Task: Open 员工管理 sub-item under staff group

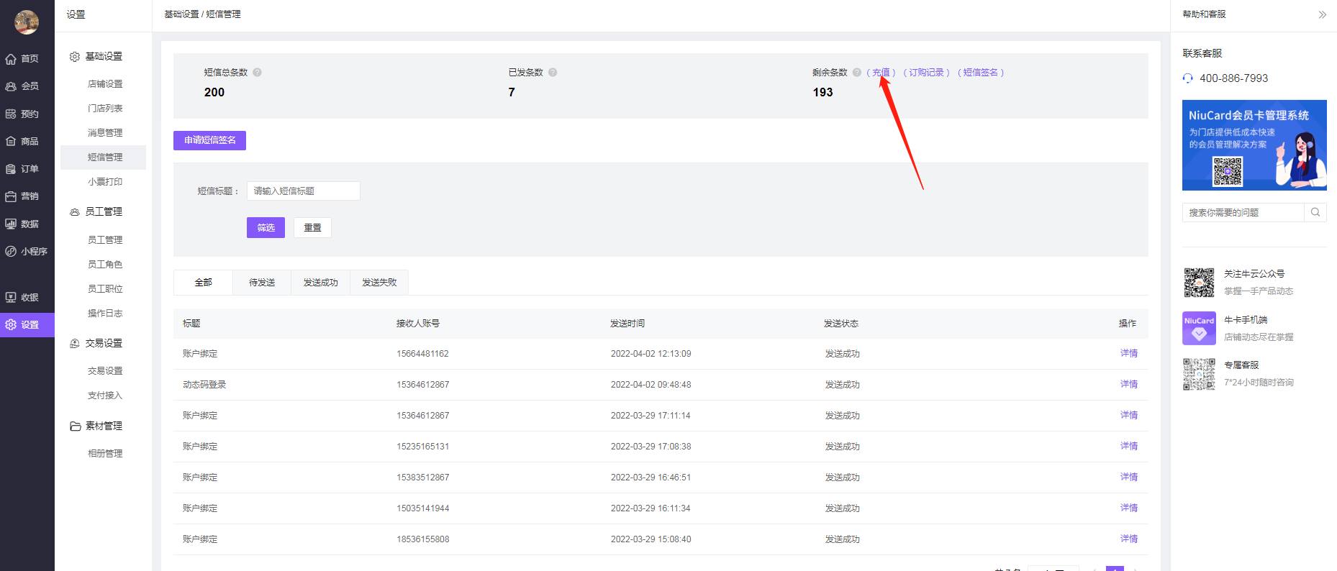Action: coord(105,240)
